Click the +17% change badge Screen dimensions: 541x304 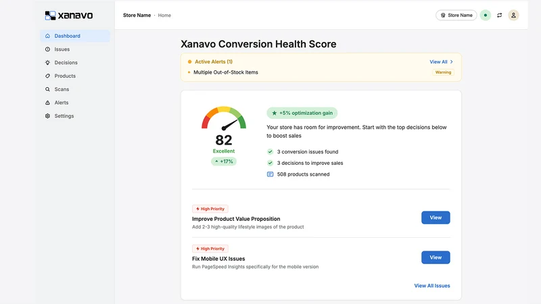224,161
